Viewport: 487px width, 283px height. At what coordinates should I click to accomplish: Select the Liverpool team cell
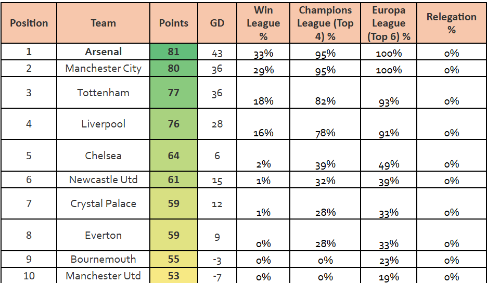tap(103, 124)
